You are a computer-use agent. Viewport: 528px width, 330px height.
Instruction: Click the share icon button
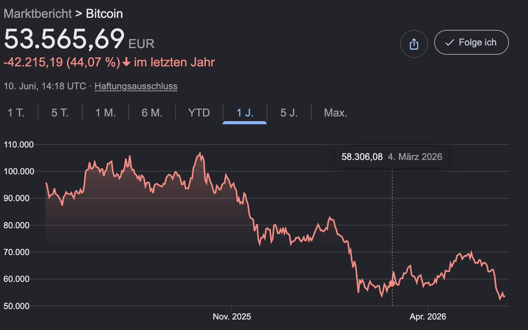click(x=414, y=44)
